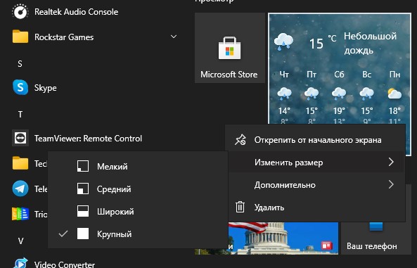417x268 pixels.
Task: Click the Telegram paper-plane icon
Action: point(20,189)
